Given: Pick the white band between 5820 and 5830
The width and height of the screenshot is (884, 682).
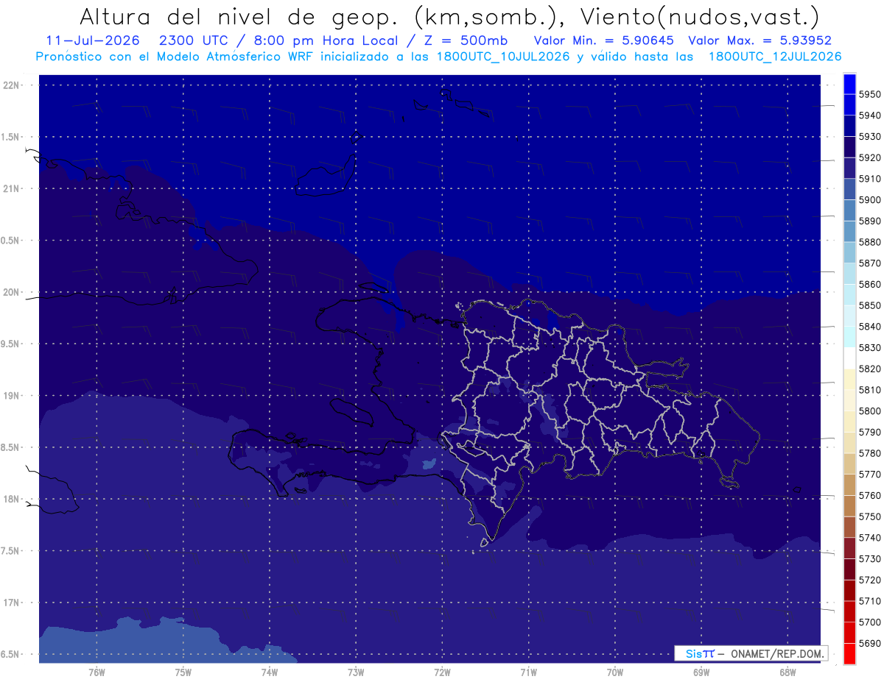Looking at the screenshot, I should click(x=849, y=358).
